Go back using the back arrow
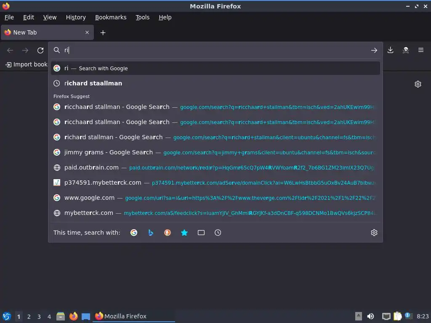 pos(10,50)
